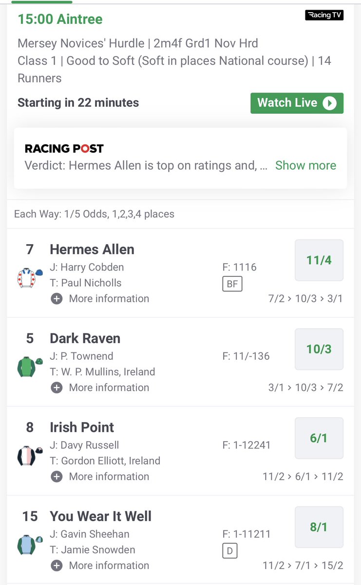Screen dimensions: 361x585
Task: Open the Hermes Allen runner name
Action: [x=92, y=250]
